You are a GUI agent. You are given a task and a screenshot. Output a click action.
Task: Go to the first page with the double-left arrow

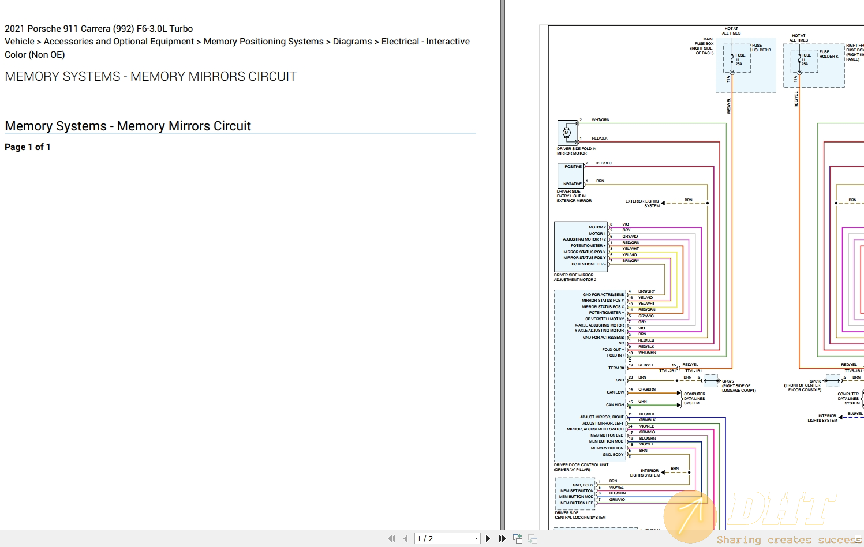click(391, 538)
